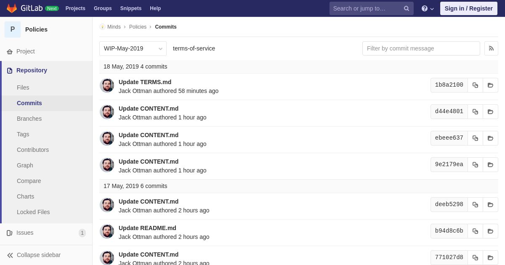
Task: Open commit hash ebeee637
Action: tap(449, 138)
